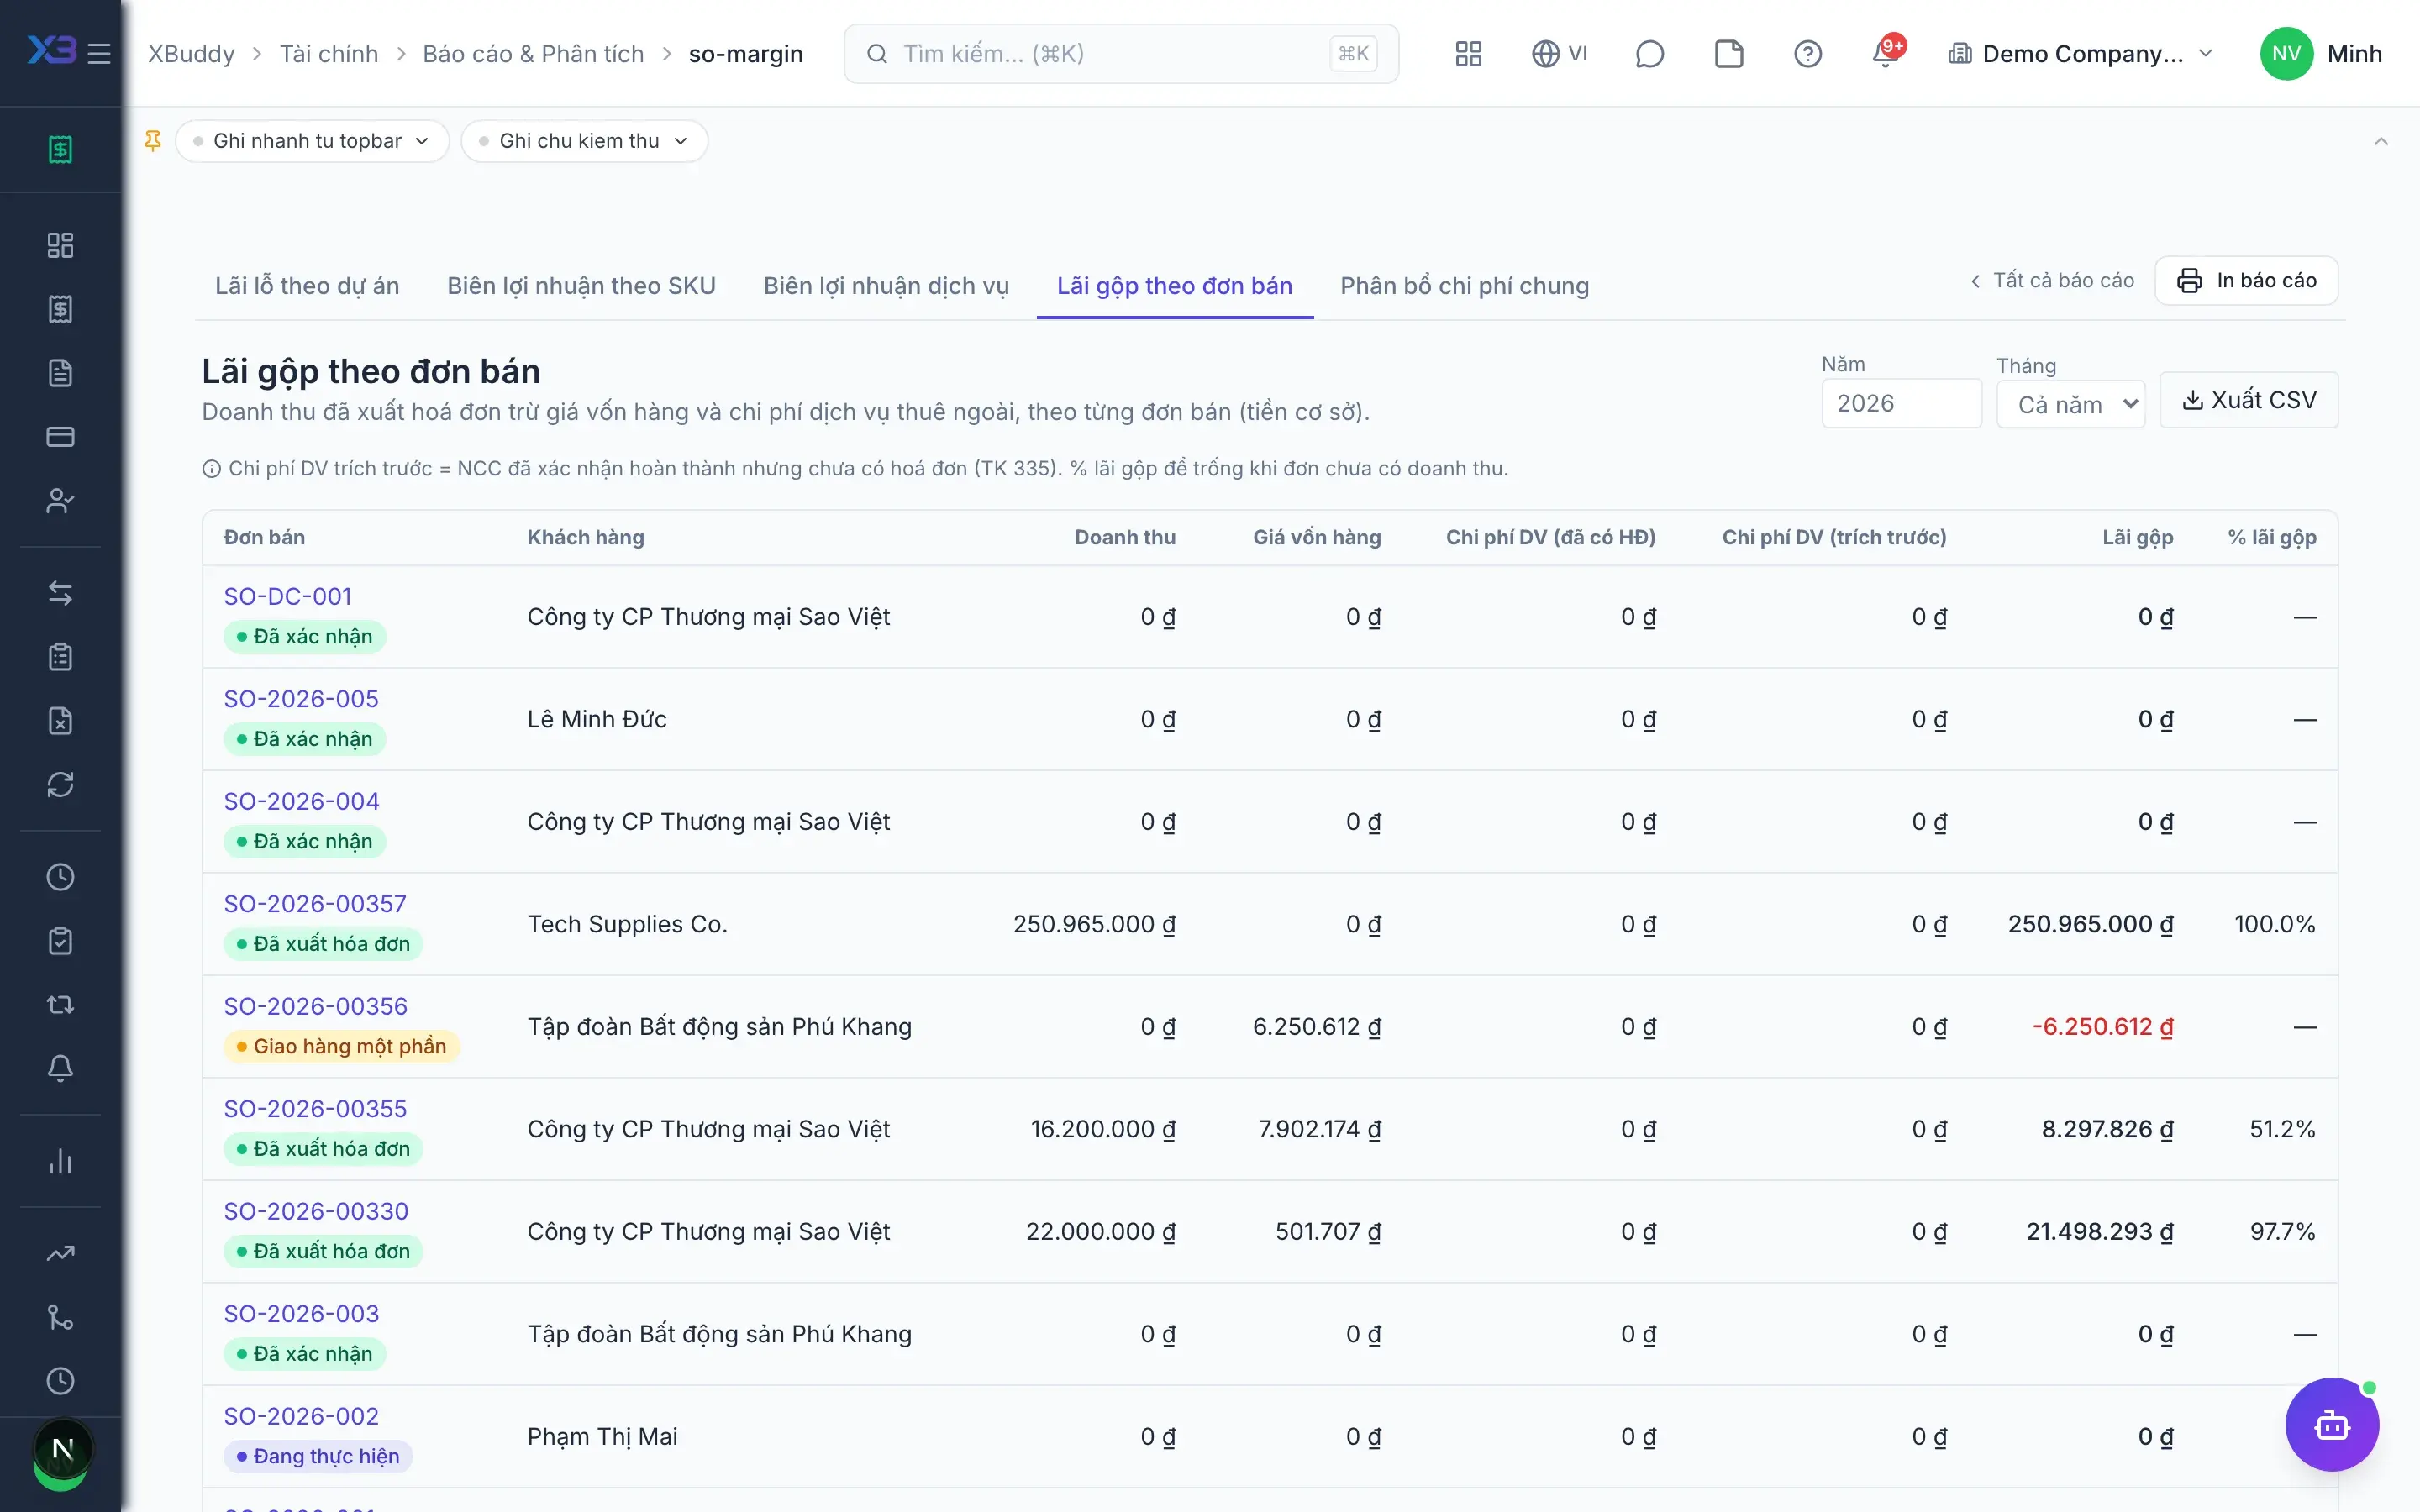Expand the Ghi chu kiem thu dropdown

(x=584, y=141)
